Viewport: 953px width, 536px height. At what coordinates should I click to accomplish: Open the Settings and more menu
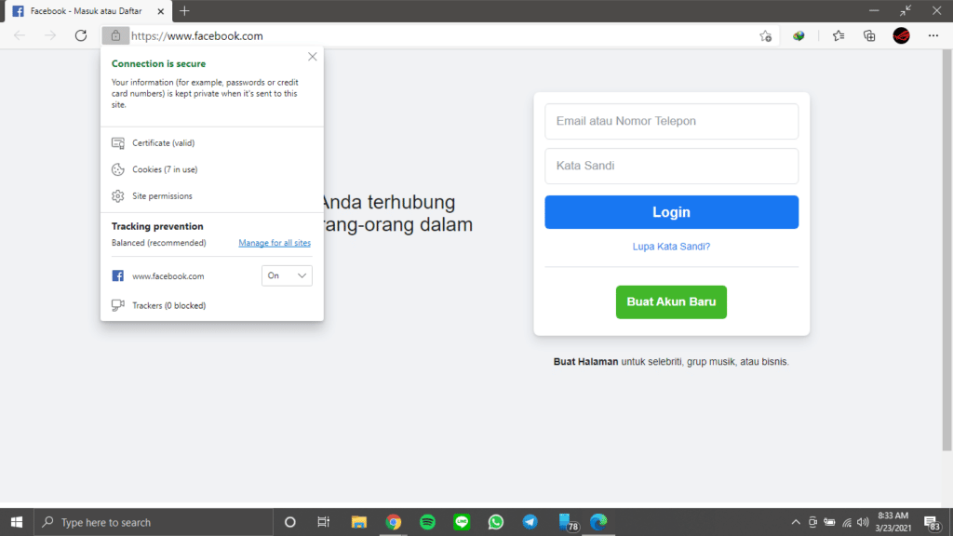[x=933, y=35]
